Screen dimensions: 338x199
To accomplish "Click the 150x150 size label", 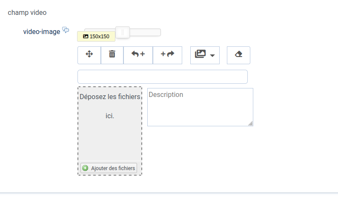I will click(99, 37).
